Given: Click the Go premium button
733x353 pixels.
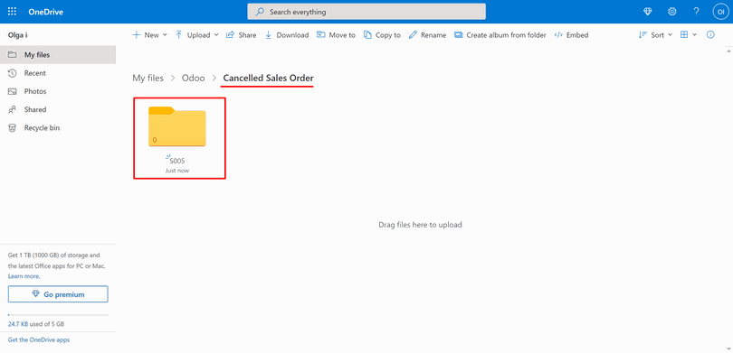Looking at the screenshot, I should point(58,294).
